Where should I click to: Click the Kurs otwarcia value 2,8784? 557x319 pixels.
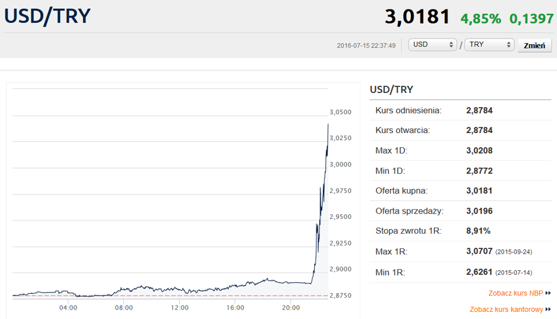(x=479, y=130)
